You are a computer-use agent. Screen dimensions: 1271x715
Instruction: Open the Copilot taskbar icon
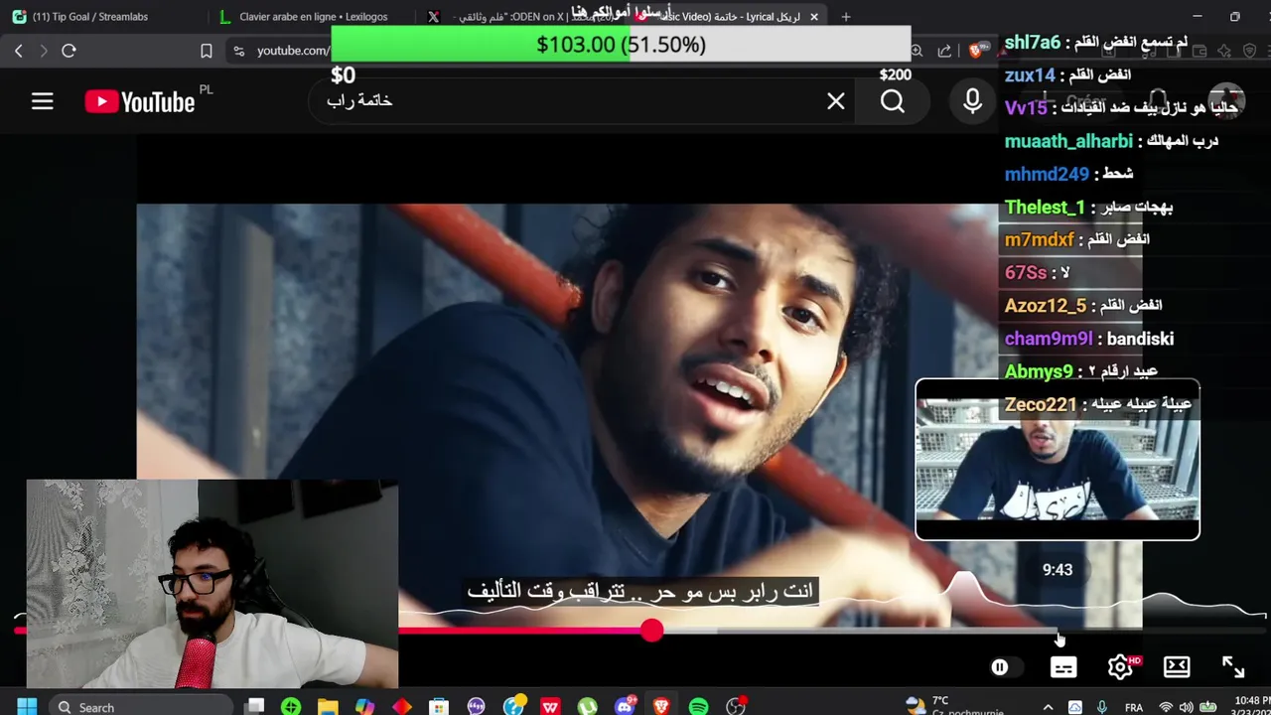365,707
